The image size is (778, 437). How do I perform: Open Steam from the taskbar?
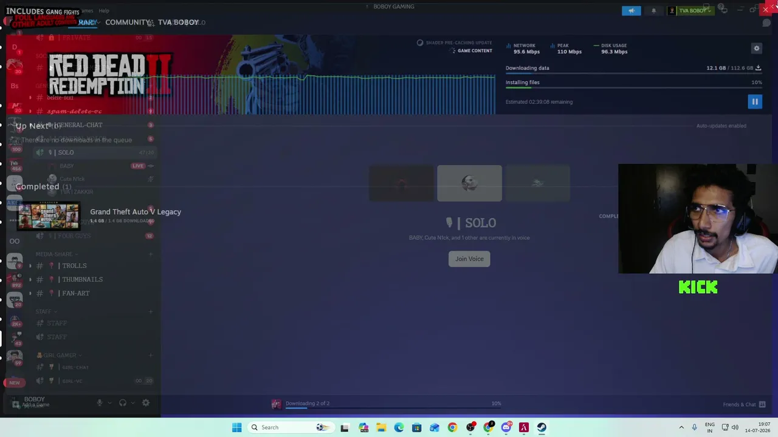point(542,427)
